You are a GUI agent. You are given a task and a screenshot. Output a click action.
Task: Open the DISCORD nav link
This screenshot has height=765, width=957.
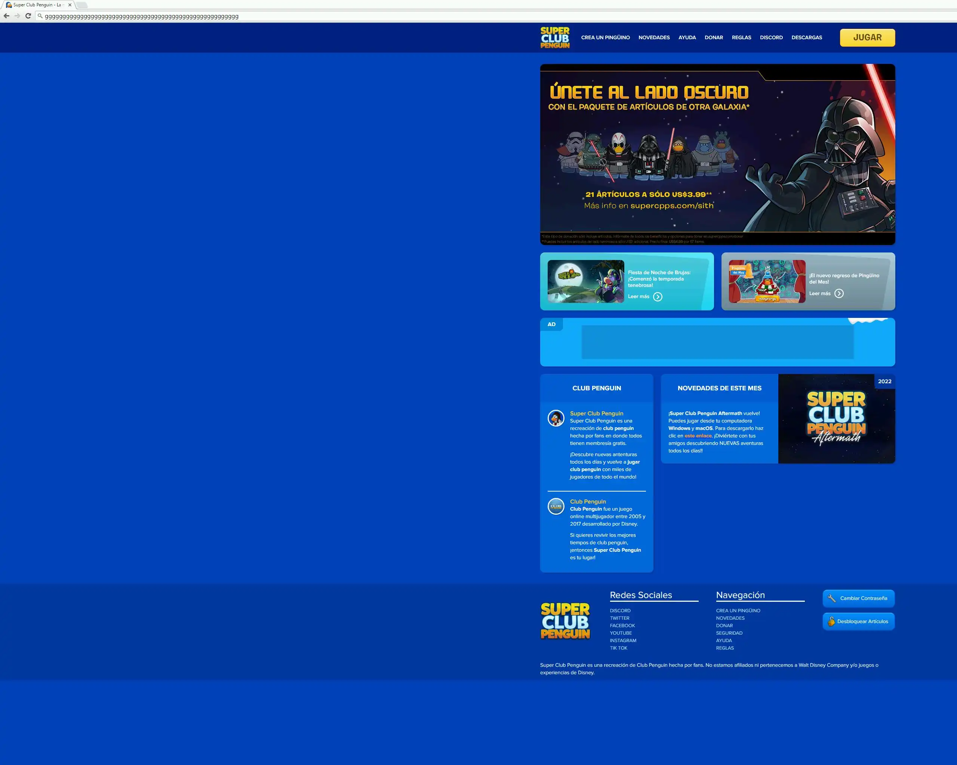tap(771, 38)
